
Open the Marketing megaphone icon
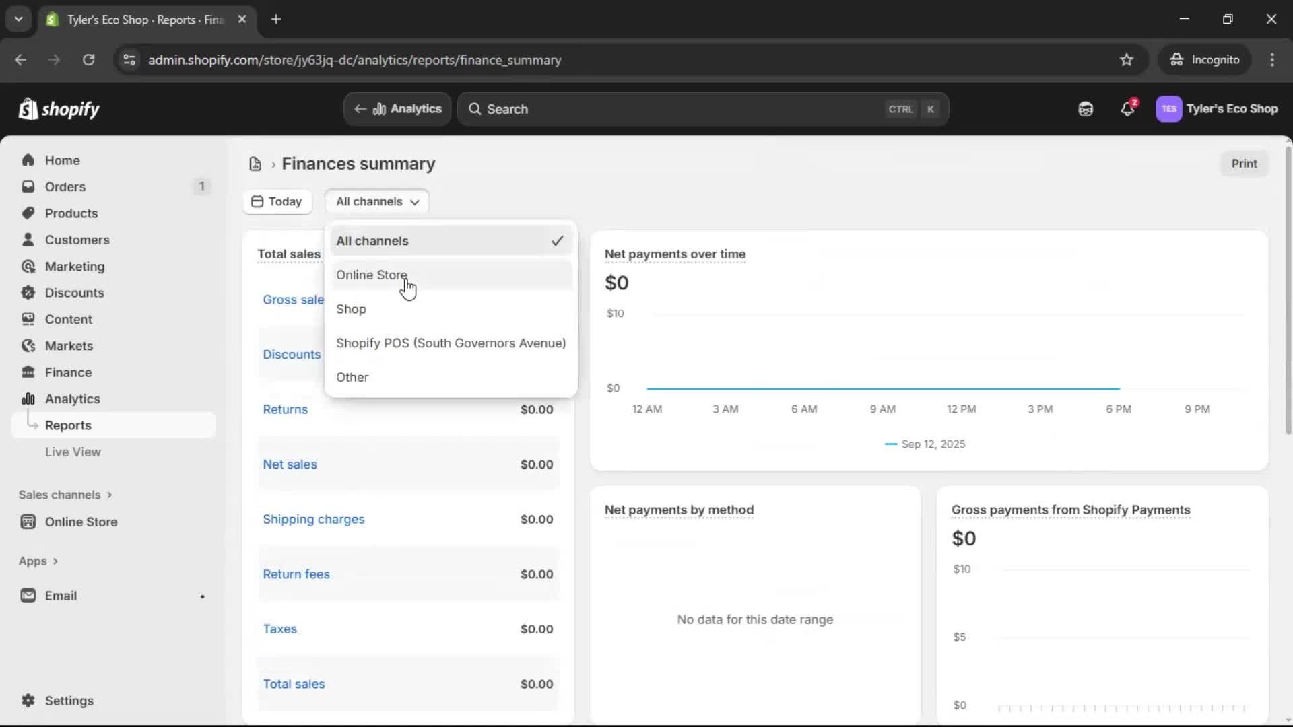tap(28, 266)
